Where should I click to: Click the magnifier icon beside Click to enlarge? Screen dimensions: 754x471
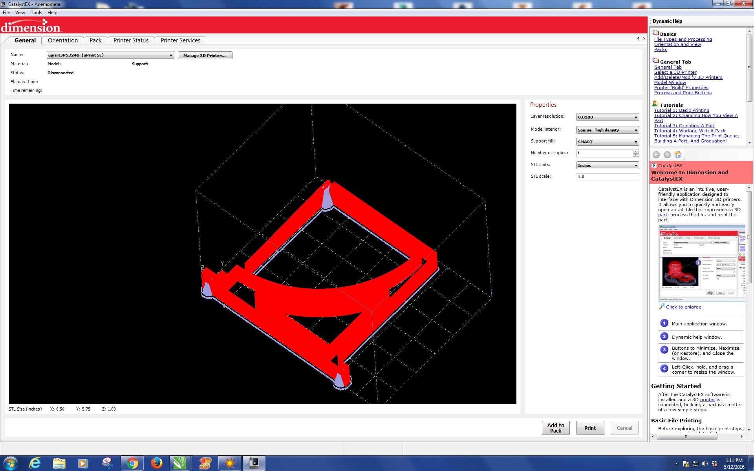tap(662, 307)
